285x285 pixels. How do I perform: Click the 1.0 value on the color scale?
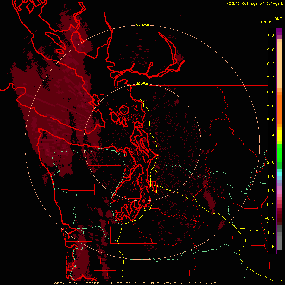pyautogui.click(x=271, y=190)
